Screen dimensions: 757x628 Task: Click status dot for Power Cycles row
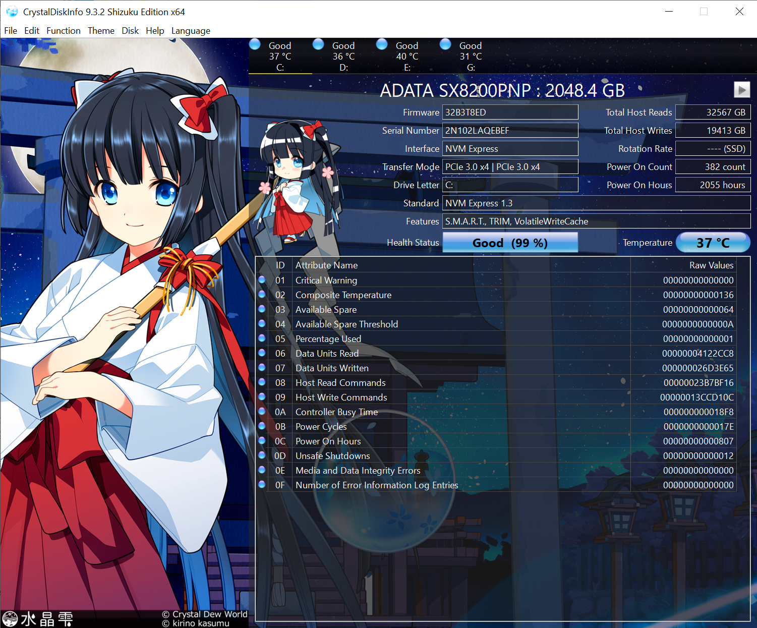point(262,426)
